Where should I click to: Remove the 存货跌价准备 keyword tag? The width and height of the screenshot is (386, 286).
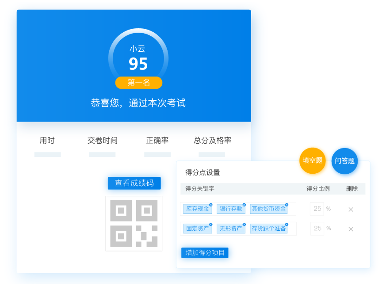pos(287,225)
